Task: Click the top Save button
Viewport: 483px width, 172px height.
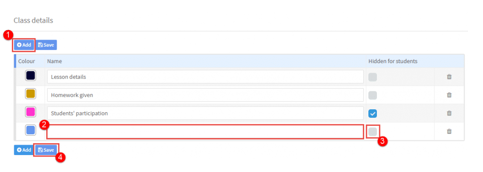Action: (46, 45)
